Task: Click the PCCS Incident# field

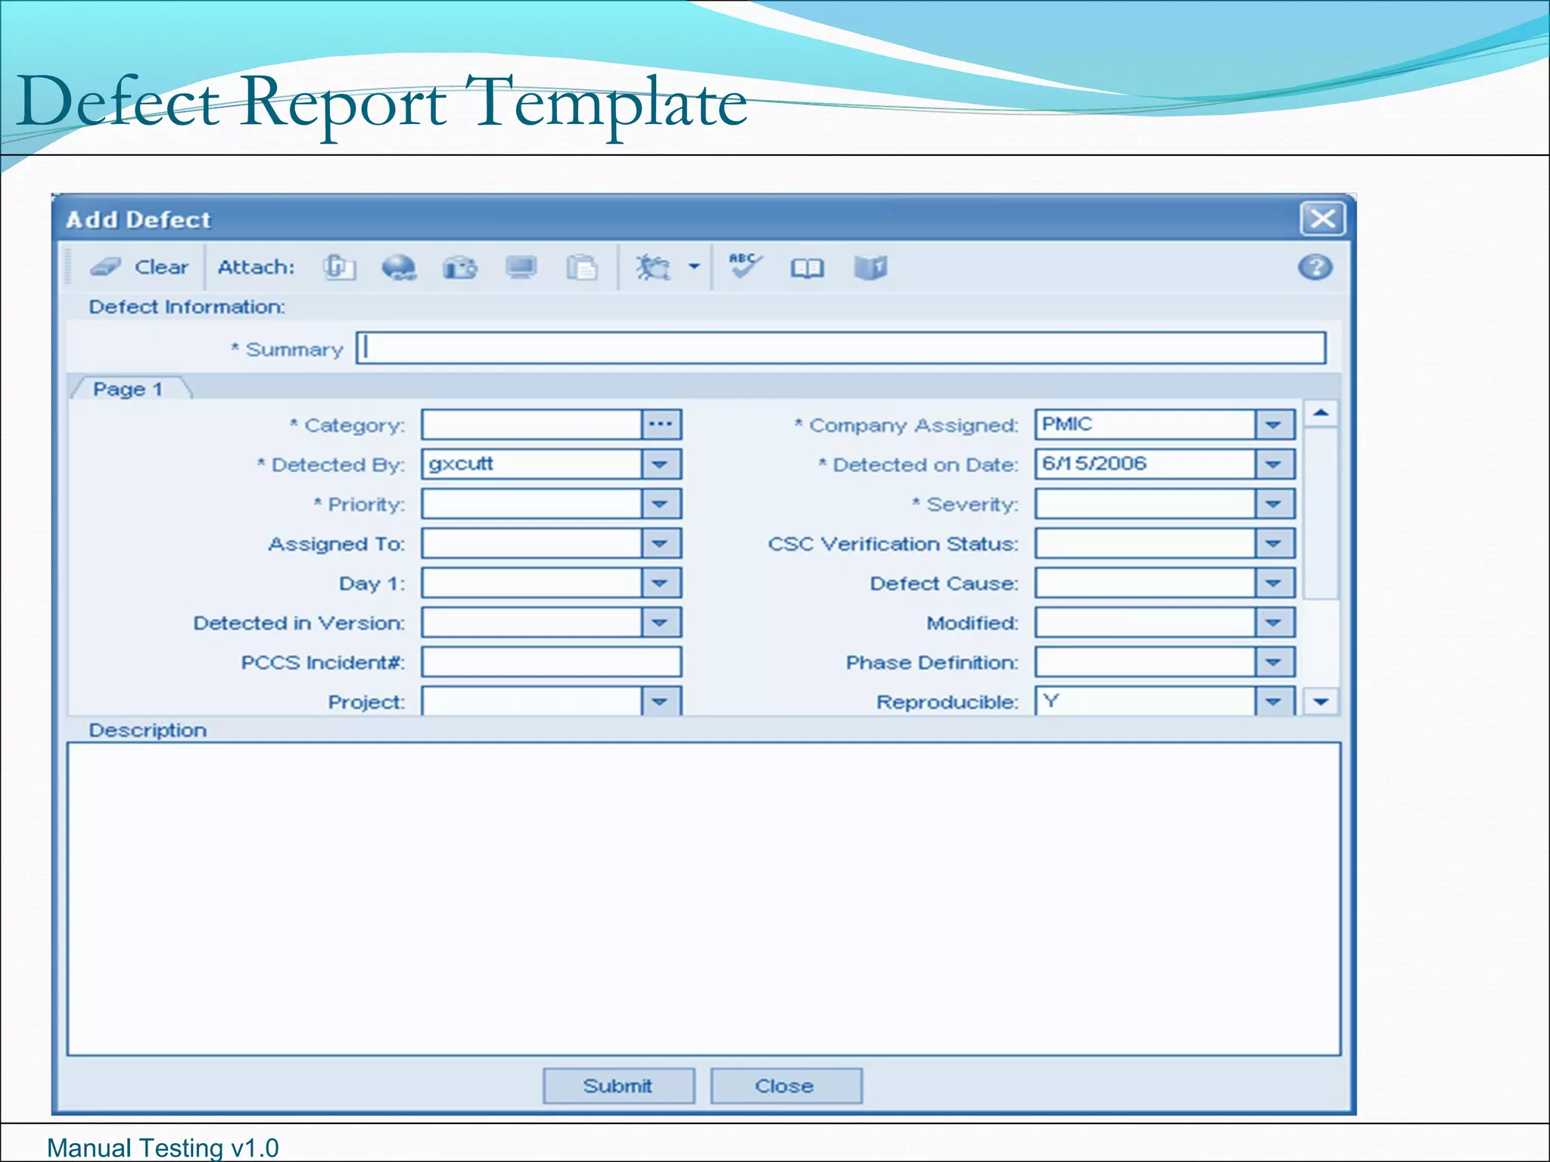Action: click(552, 662)
